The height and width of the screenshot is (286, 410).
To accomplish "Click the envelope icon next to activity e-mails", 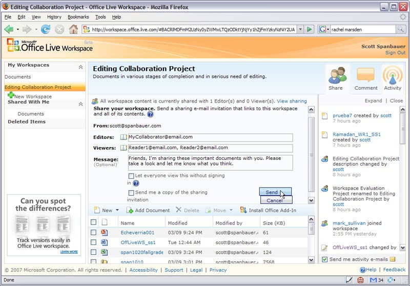I will coord(393,259).
